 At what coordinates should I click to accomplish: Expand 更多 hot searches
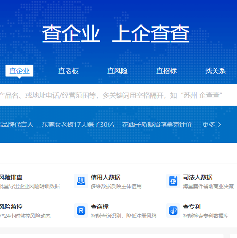click(212, 125)
